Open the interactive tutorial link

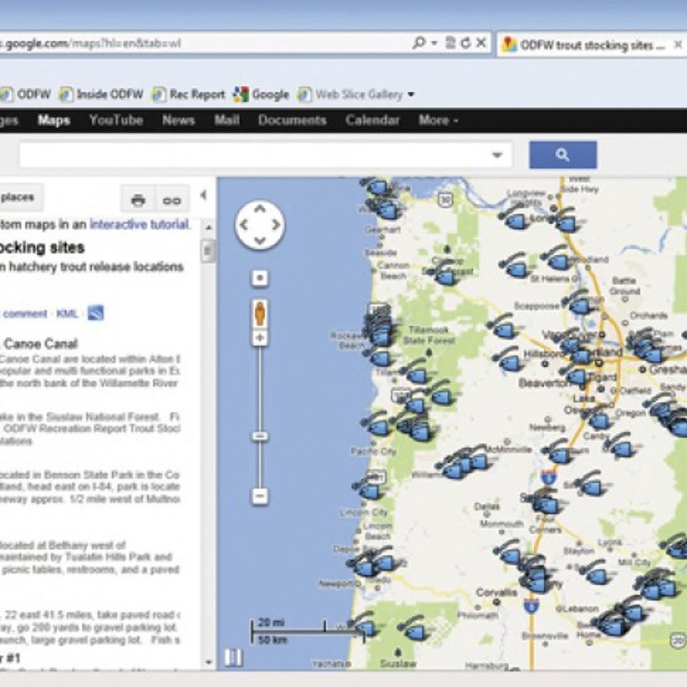click(139, 224)
